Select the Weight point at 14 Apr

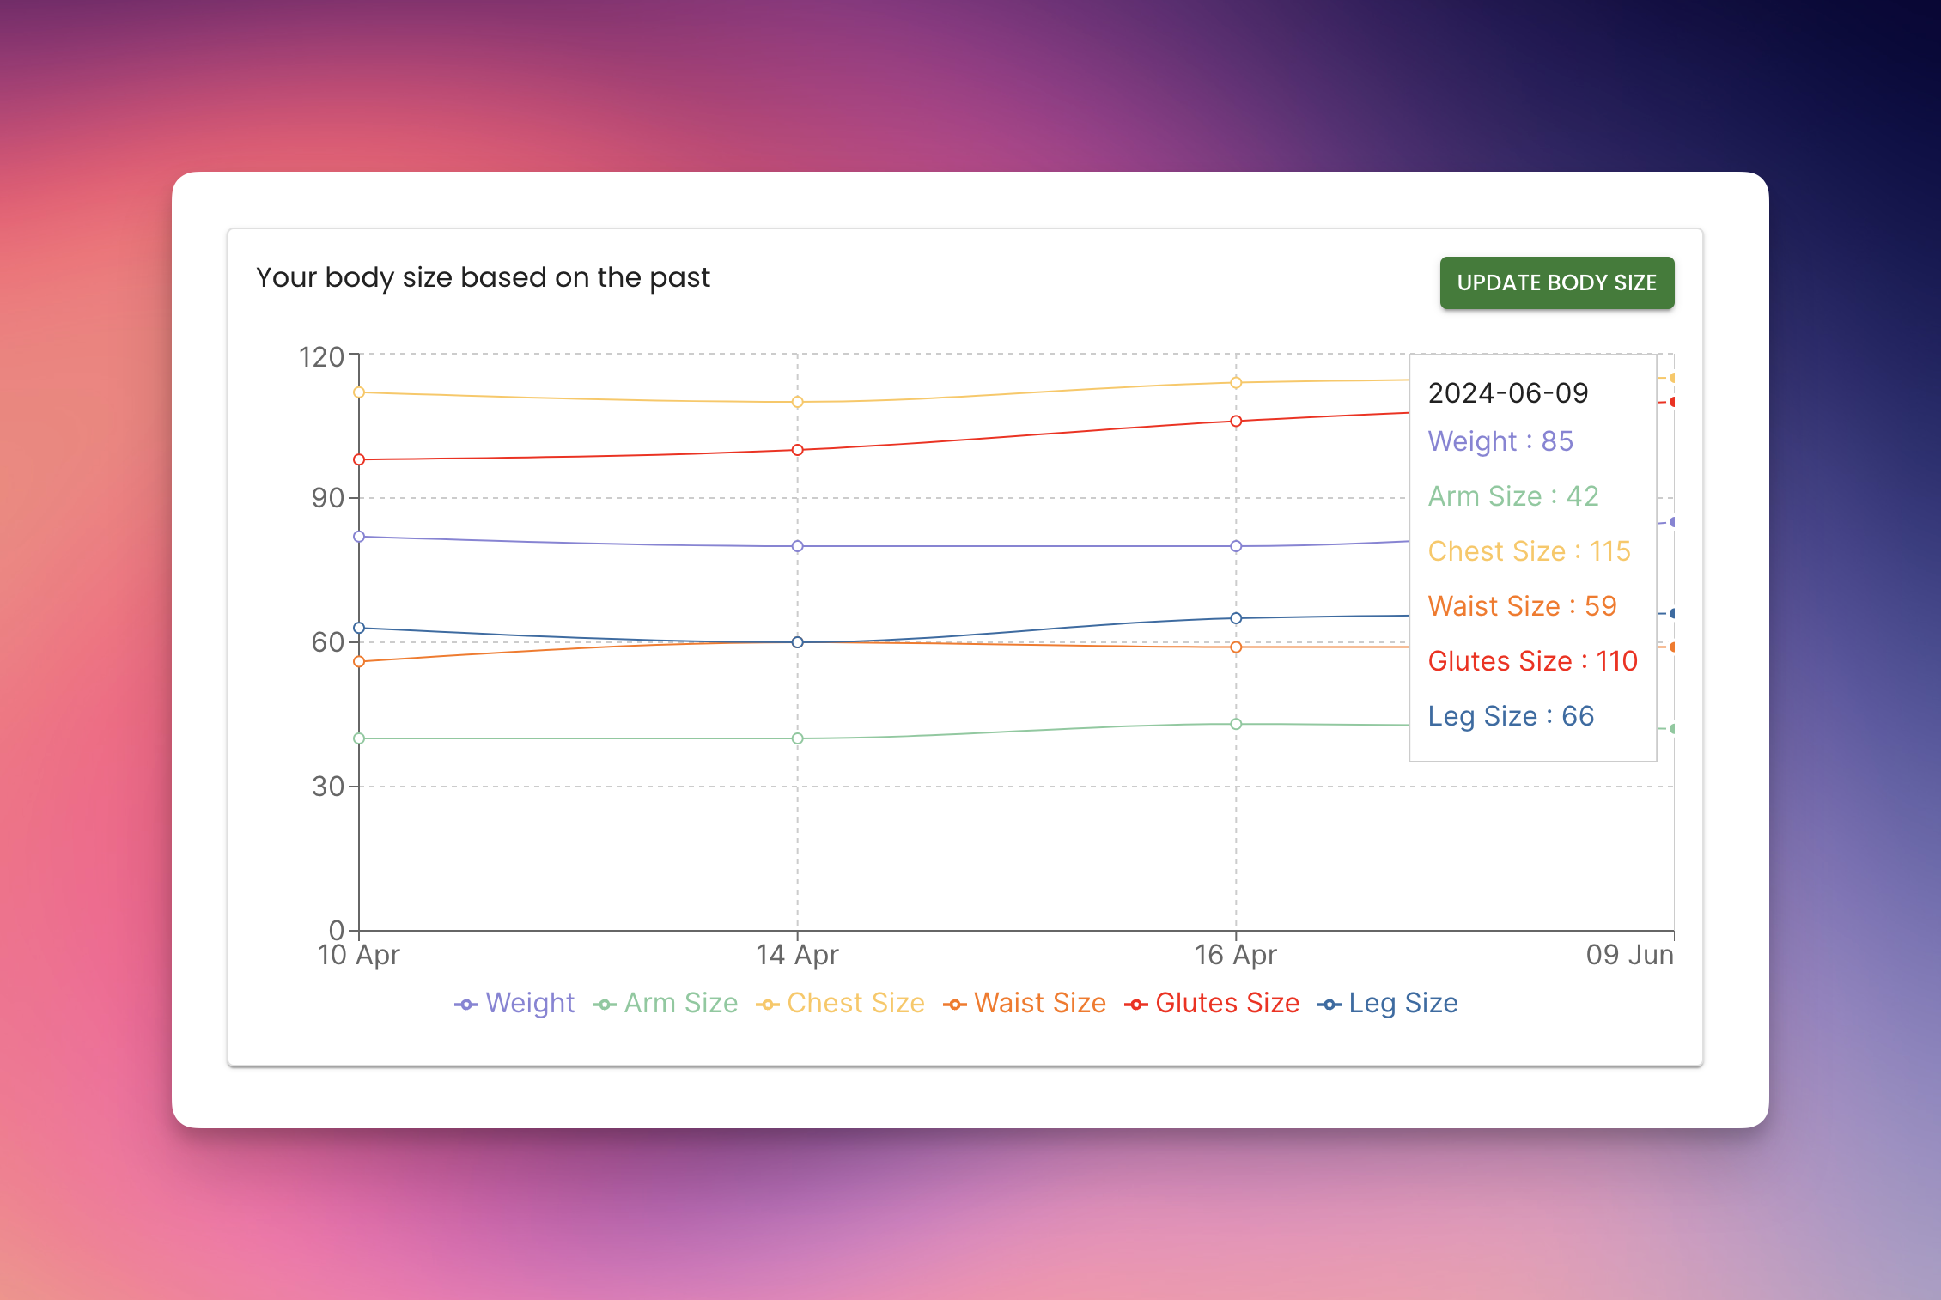click(797, 546)
